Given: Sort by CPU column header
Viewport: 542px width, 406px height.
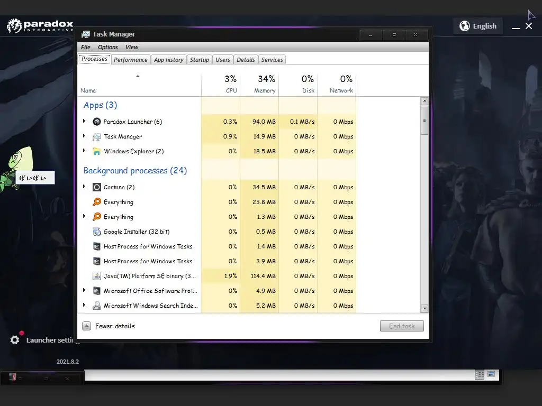Looking at the screenshot, I should [x=221, y=84].
